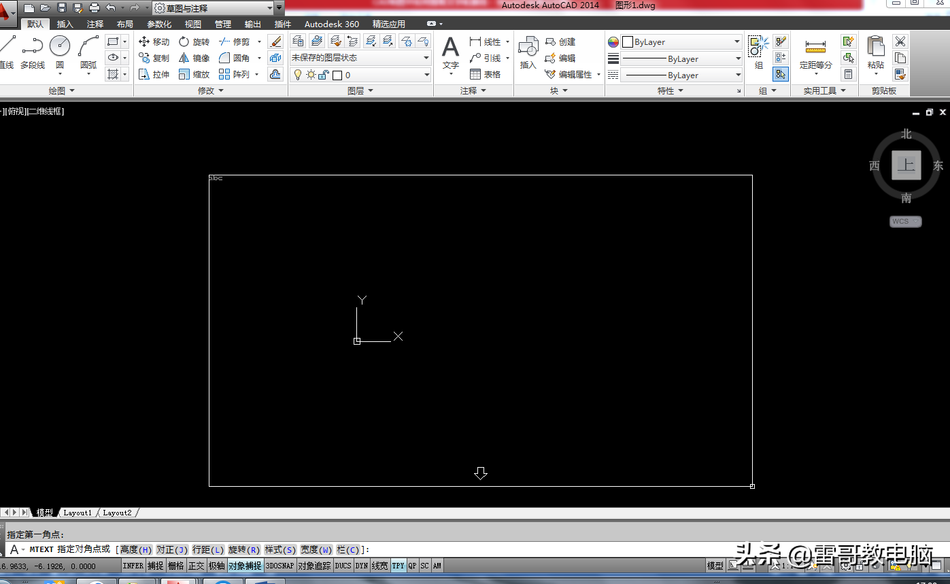The image size is (950, 584).
Task: Expand the Draw (绘图) panel
Action: (x=61, y=90)
